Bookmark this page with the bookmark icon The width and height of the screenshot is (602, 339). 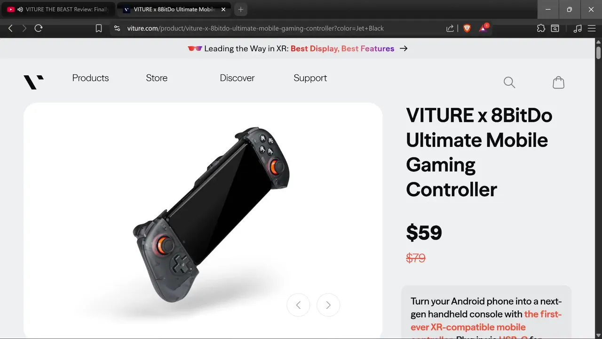click(x=99, y=28)
